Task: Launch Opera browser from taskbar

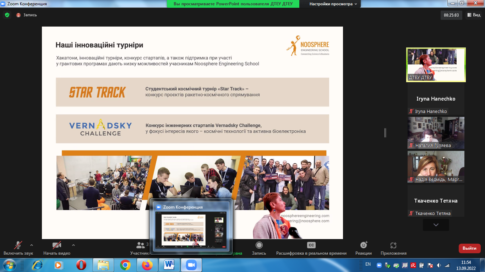Action: tap(81, 265)
